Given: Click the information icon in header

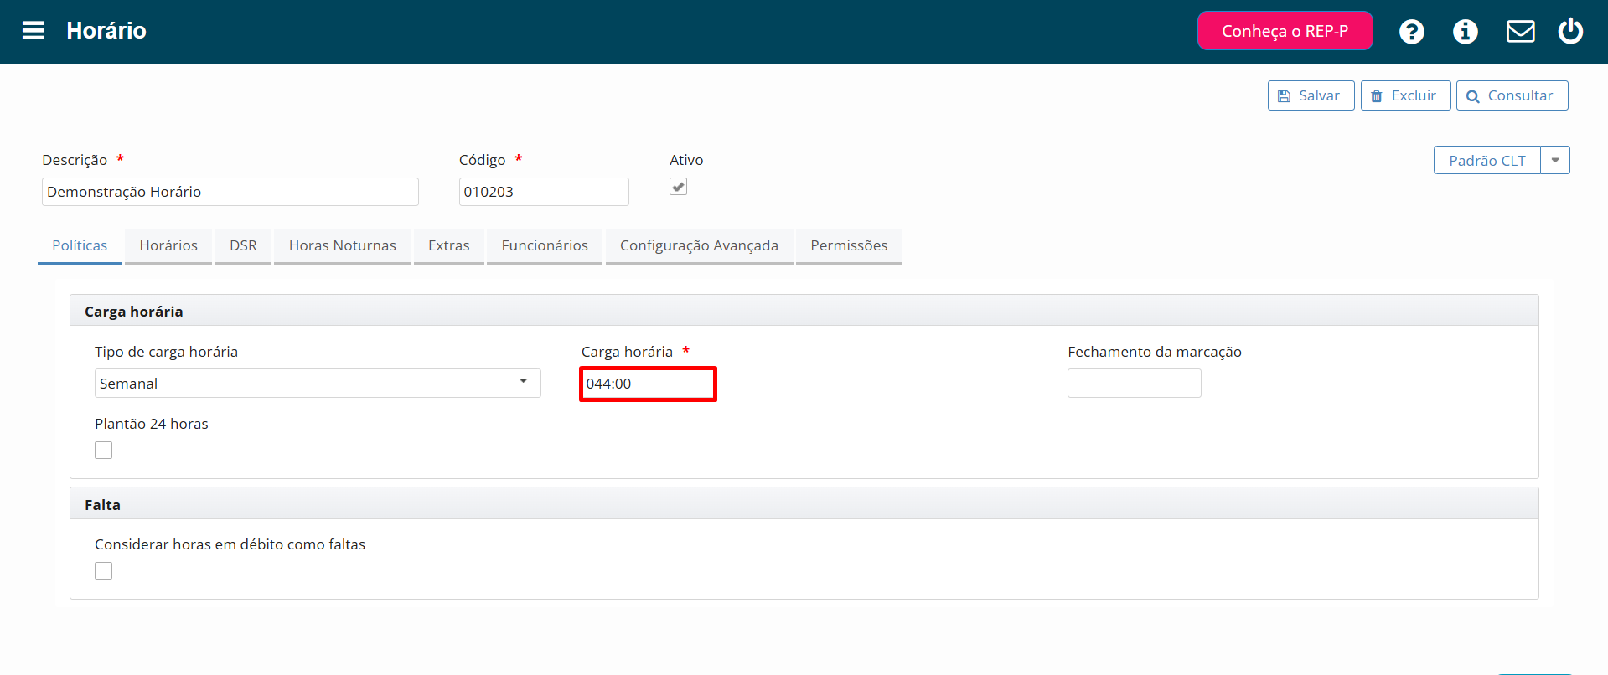Looking at the screenshot, I should [1466, 32].
